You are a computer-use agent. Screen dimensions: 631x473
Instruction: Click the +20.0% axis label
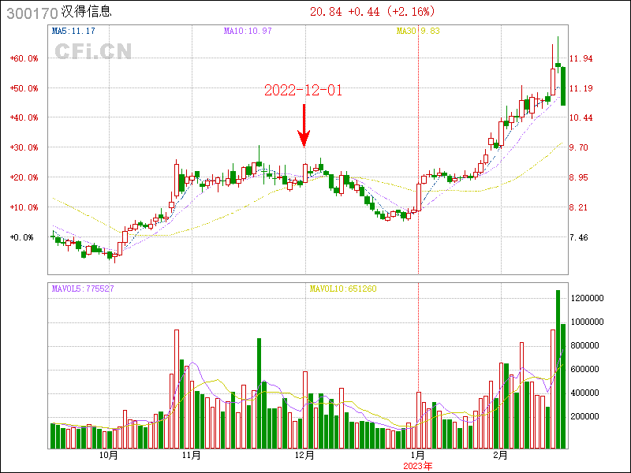coord(24,178)
